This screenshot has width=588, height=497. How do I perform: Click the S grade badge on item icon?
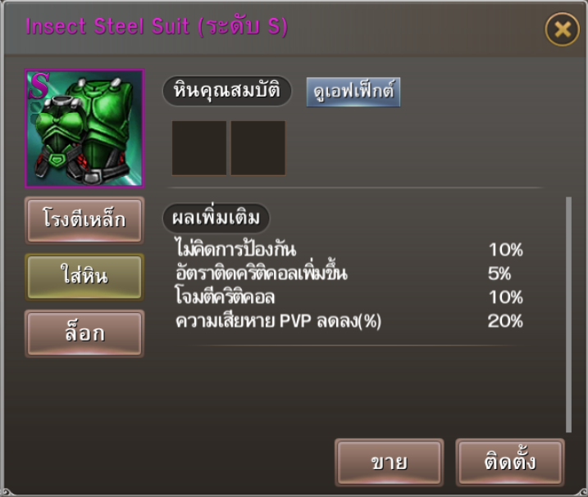click(39, 85)
